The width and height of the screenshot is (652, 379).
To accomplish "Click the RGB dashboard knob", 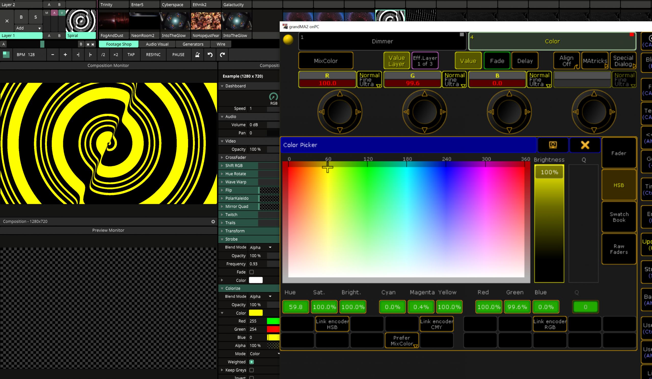I will (x=274, y=97).
